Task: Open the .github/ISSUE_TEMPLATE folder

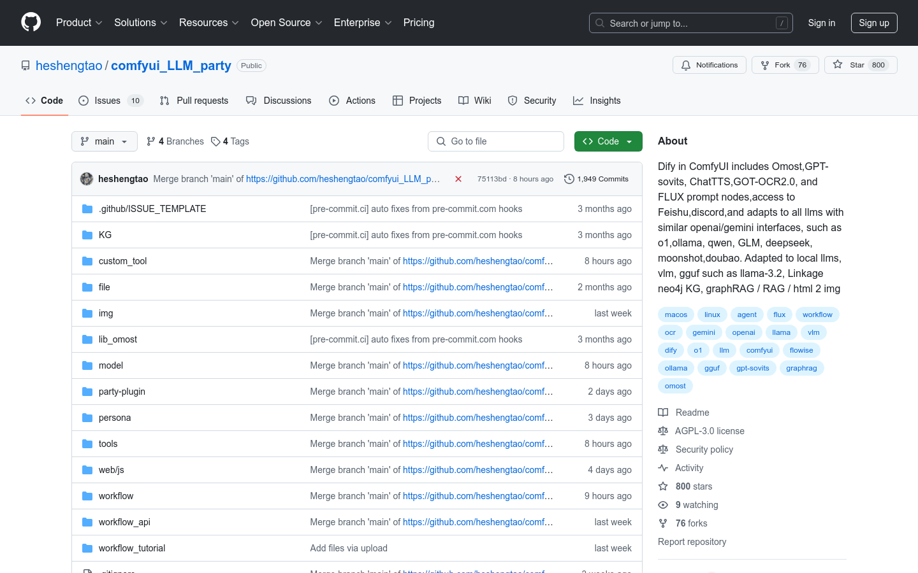Action: coord(152,209)
